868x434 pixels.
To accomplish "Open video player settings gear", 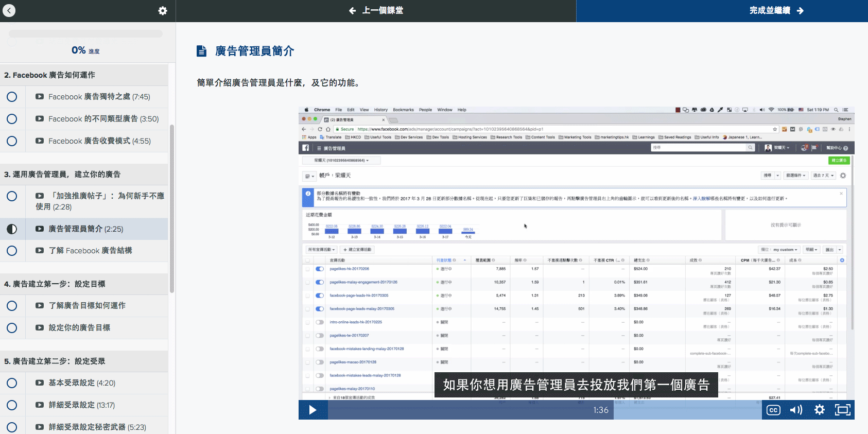I will pos(820,410).
